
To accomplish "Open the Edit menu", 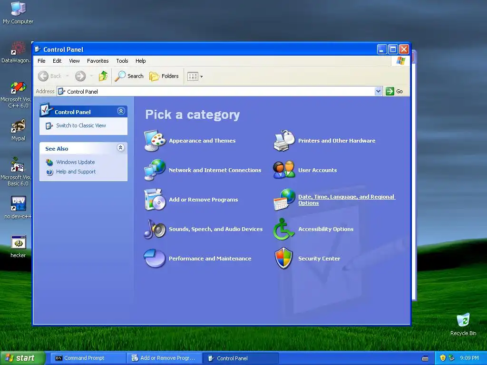I will click(x=57, y=61).
